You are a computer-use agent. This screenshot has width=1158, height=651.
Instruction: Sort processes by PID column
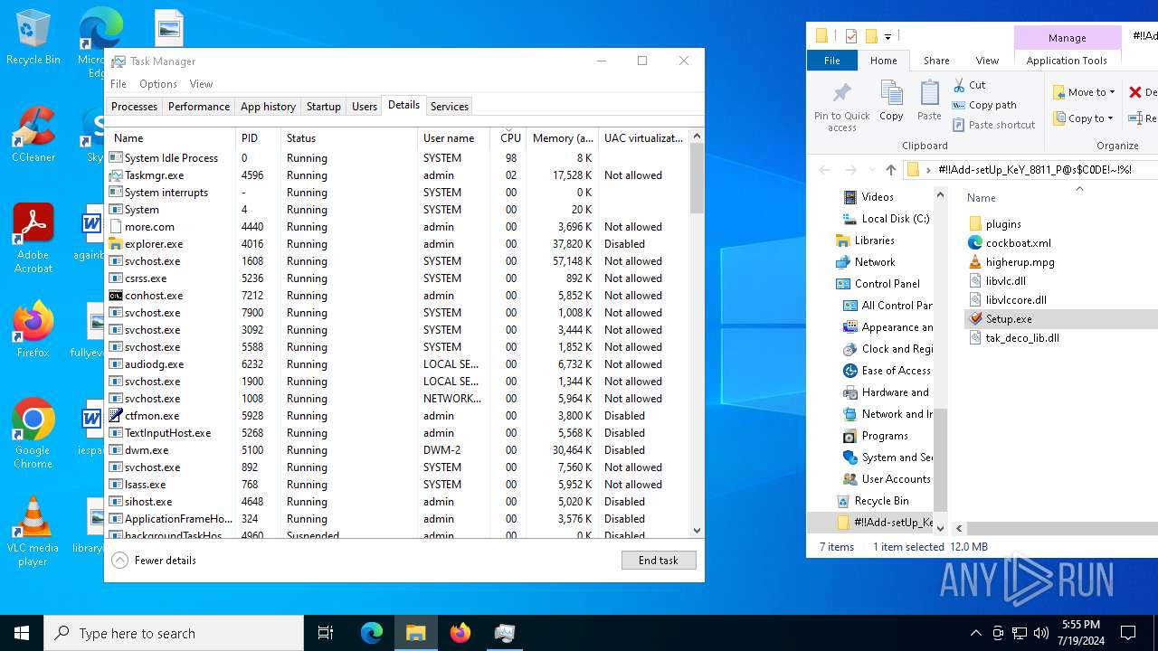[258, 138]
